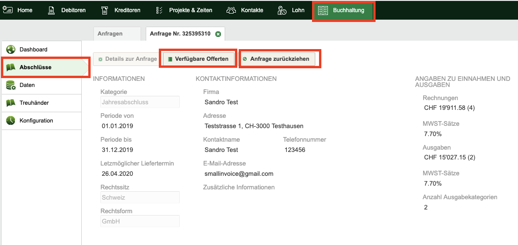
Task: Click the Lohn person-clock icon
Action: 282,10
